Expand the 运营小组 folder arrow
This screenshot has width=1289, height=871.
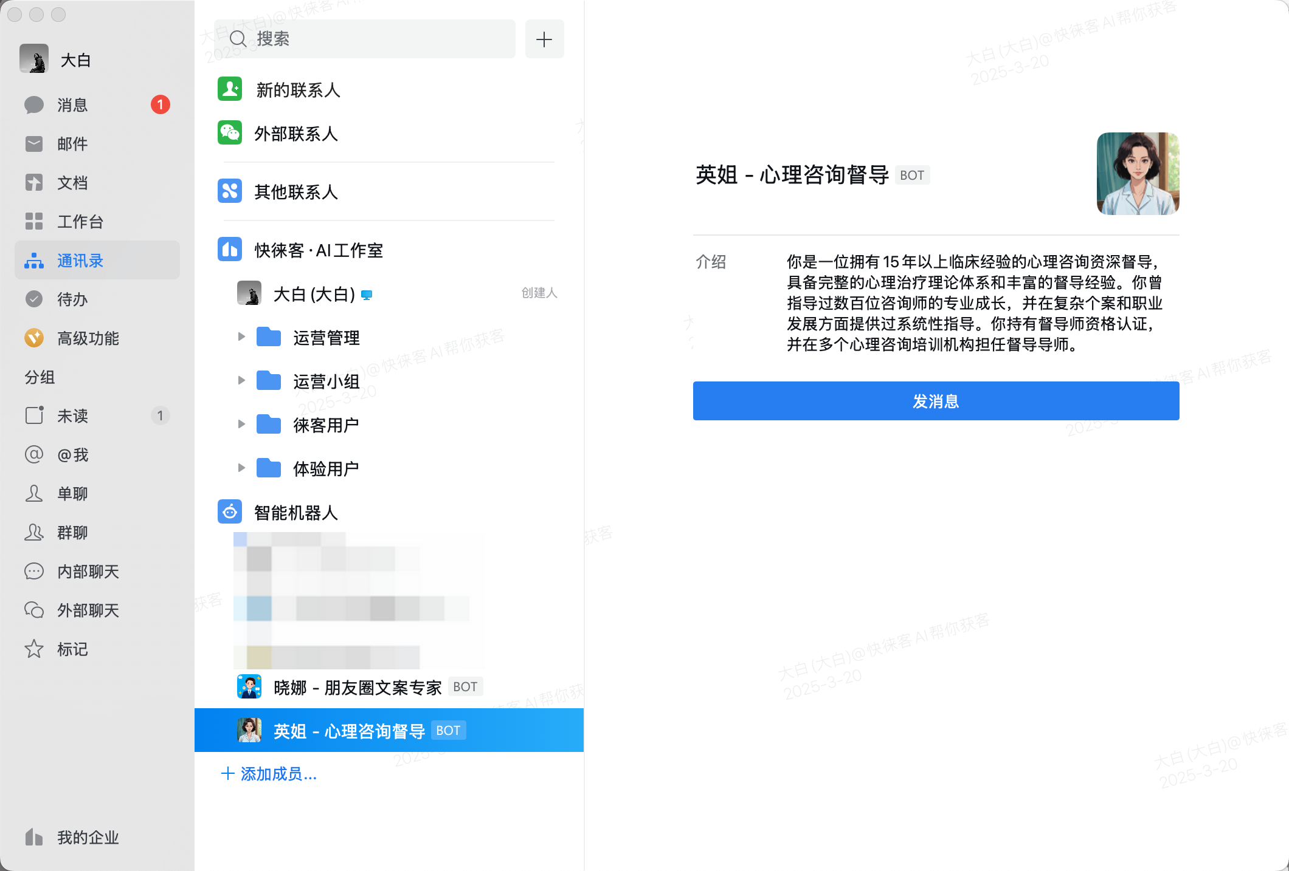pos(241,381)
